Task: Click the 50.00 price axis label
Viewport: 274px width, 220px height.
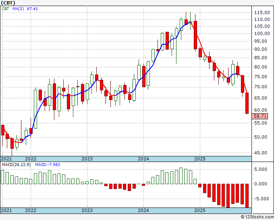Action: (261, 137)
